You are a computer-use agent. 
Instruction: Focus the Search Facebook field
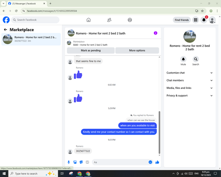(35, 20)
